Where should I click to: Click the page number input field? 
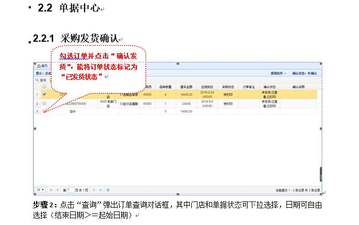click(x=70, y=190)
